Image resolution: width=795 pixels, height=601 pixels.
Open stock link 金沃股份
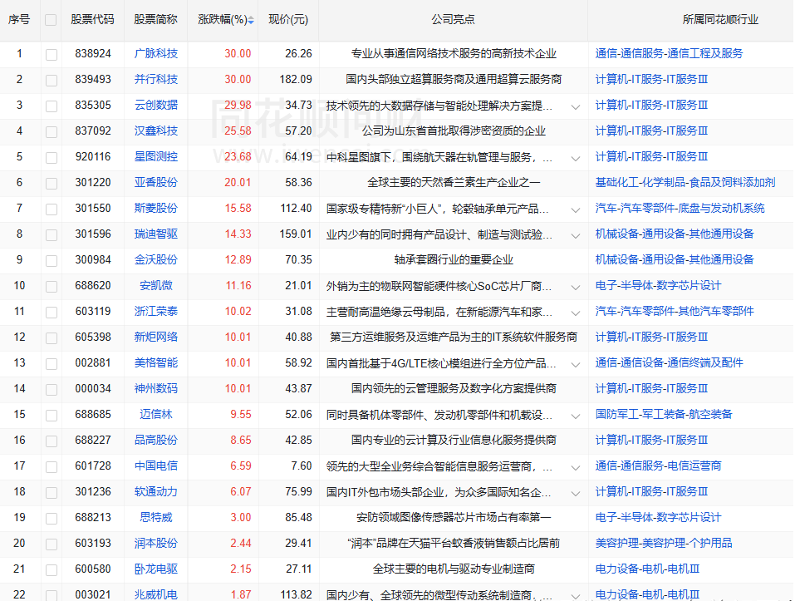pos(156,259)
